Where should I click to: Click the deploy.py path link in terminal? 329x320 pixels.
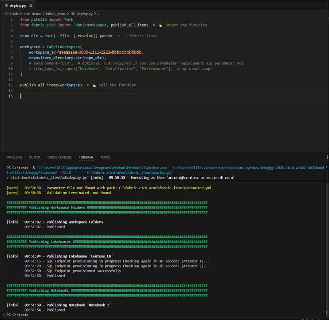pyautogui.click(x=129, y=172)
